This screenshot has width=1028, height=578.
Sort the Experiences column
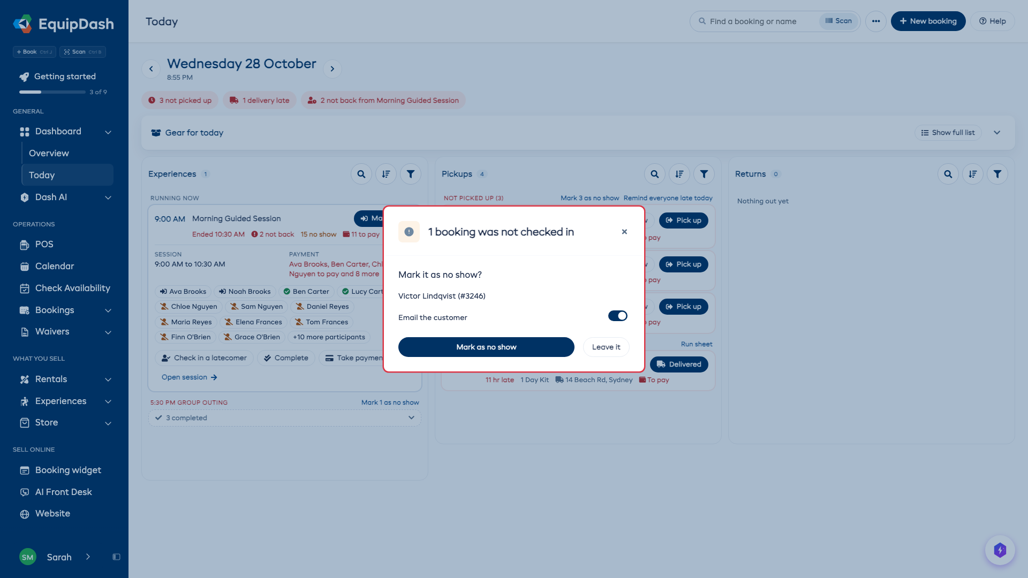pos(386,174)
